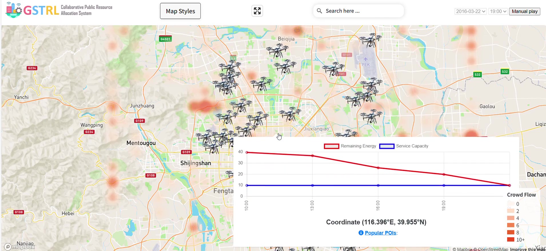546x251 pixels.
Task: Click the Crowd Flow 6 color swatch
Action: [511, 225]
